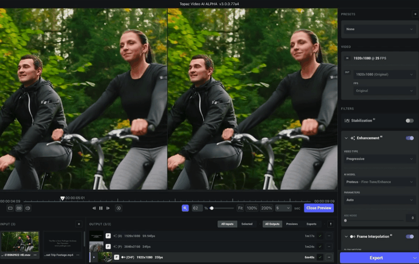Image resolution: width=419 pixels, height=264 pixels.
Task: Switch to single view layout
Action: coord(10,208)
